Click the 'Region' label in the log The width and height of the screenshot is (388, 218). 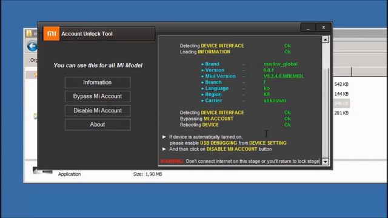point(213,94)
